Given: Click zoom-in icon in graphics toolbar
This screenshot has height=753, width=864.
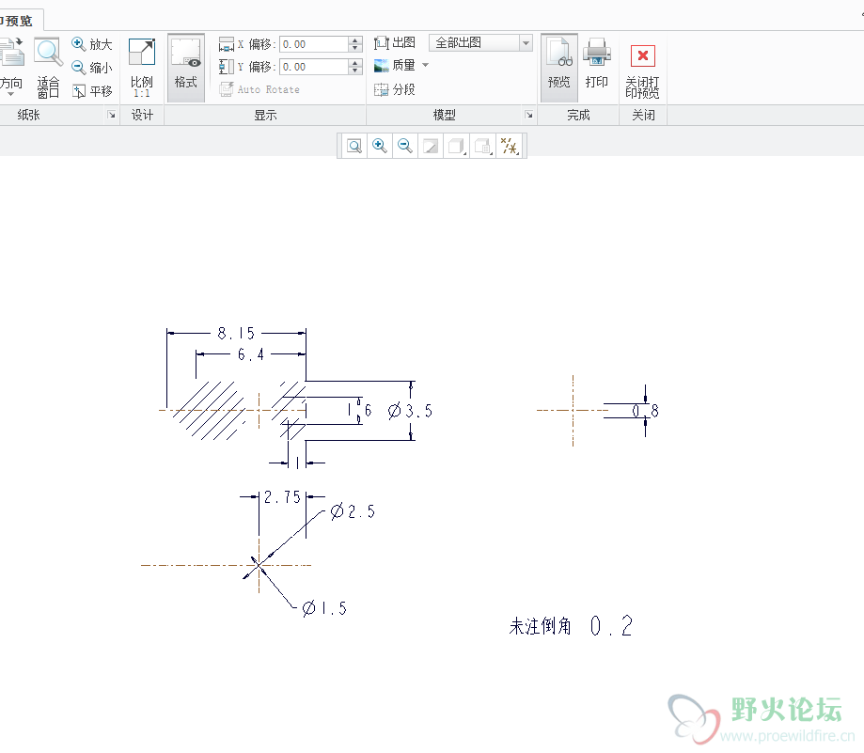Looking at the screenshot, I should click(x=380, y=146).
